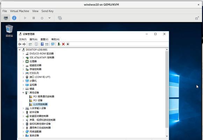Scan for hardware changes monitor icon

click(53, 44)
